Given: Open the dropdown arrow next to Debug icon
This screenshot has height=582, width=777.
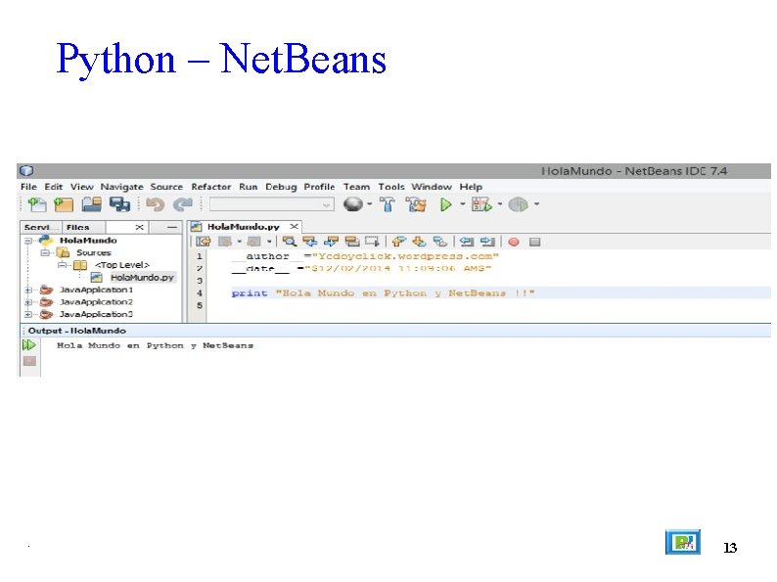Looking at the screenshot, I should 499,204.
